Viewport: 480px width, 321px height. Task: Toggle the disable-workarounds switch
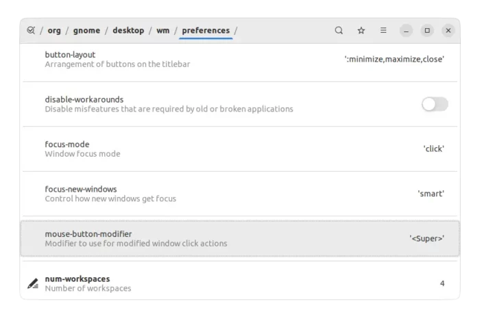[x=435, y=104]
